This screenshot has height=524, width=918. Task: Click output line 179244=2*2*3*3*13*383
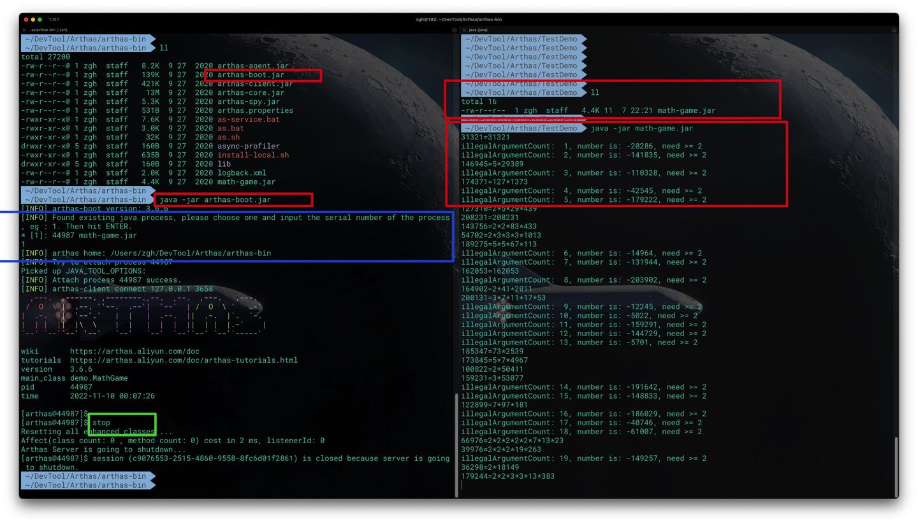click(x=507, y=476)
